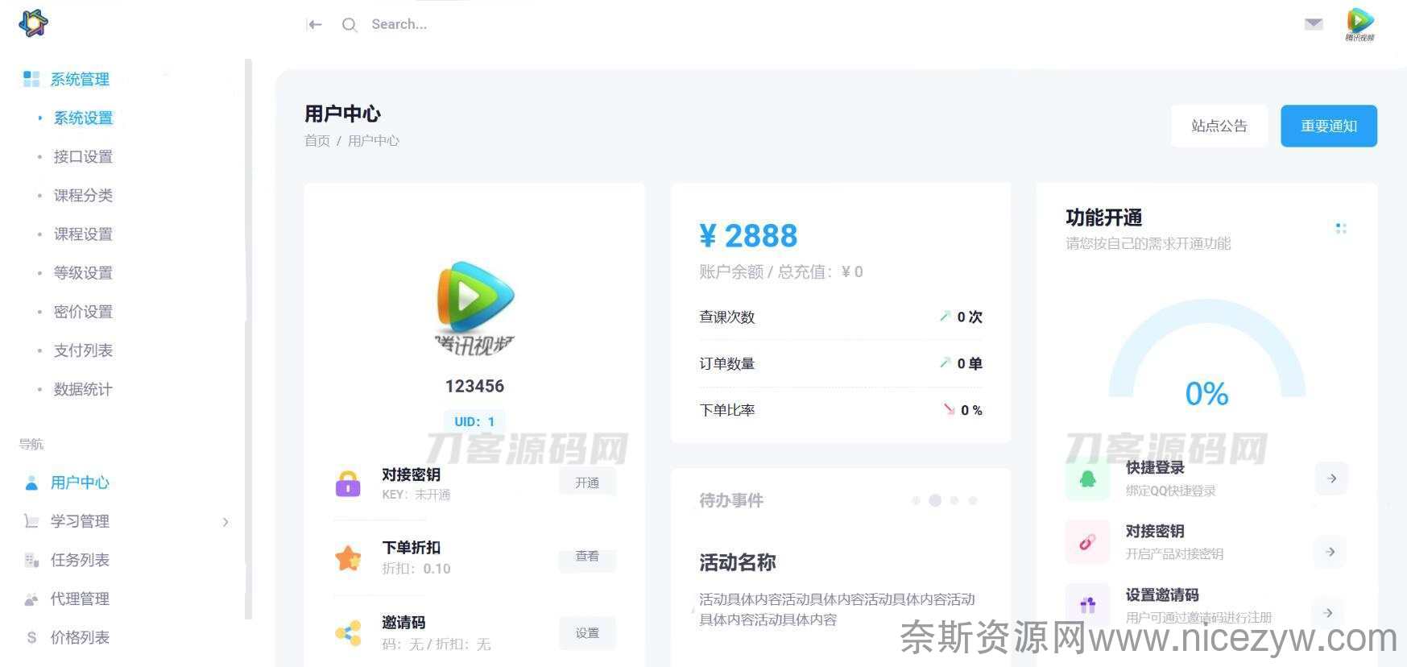Click 查看 button for 下单折扣
Screen dimensions: 1407x667
click(x=587, y=557)
